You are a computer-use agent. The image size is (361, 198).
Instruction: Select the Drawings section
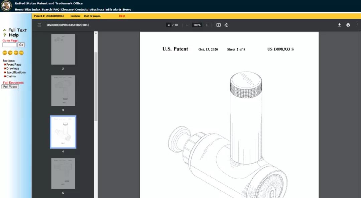point(13,69)
